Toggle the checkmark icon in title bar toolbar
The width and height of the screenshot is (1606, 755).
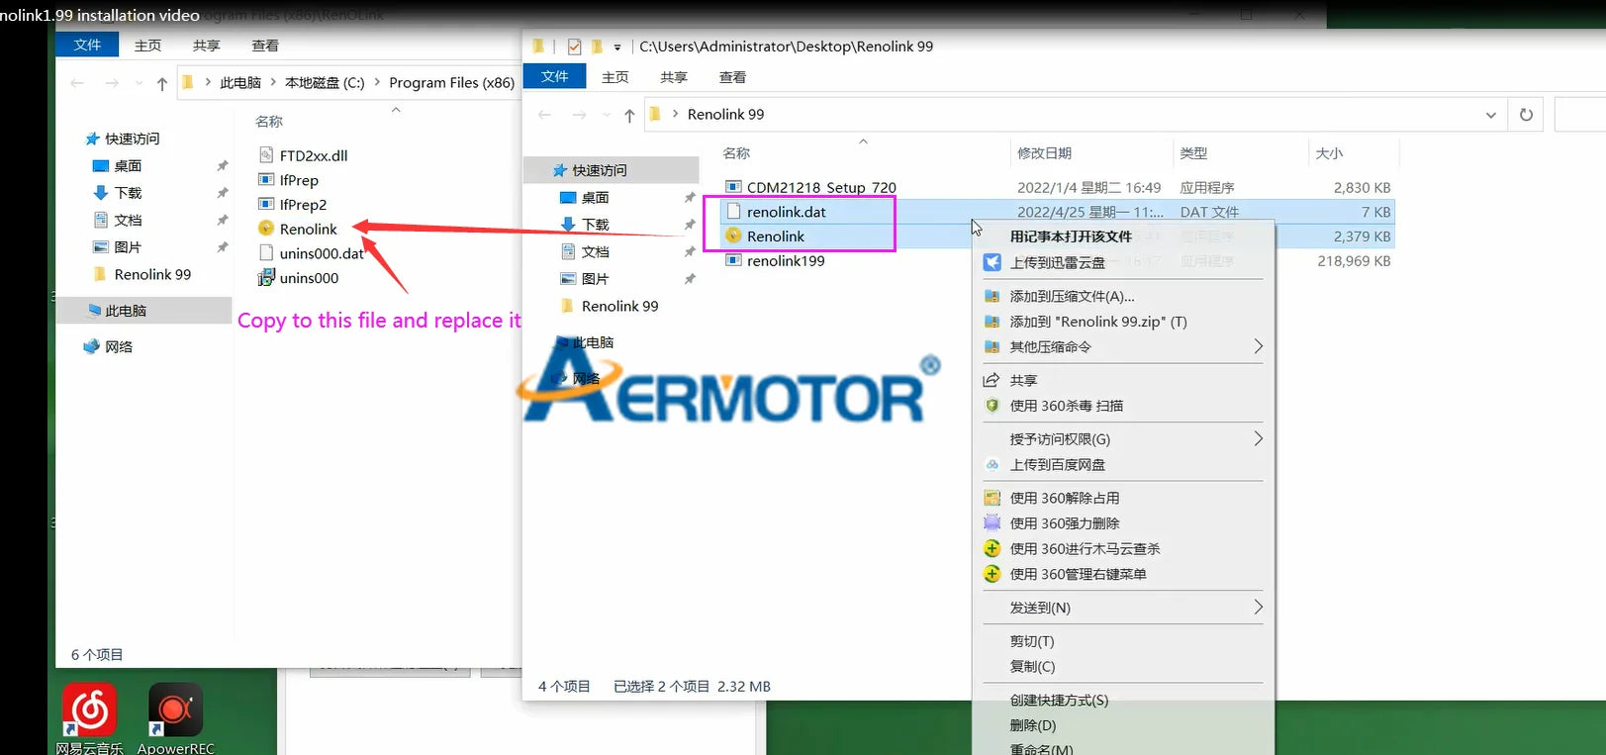574,47
